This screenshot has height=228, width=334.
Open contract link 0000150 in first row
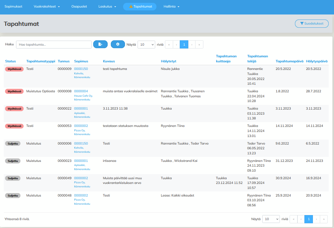click(81, 69)
